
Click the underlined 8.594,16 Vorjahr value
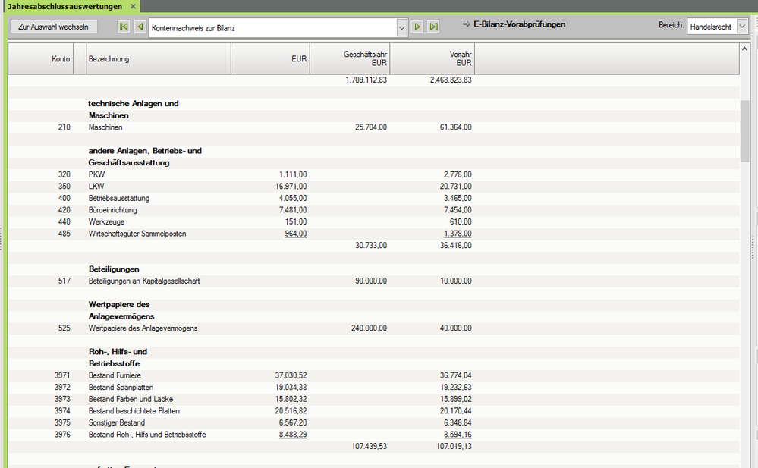coord(458,435)
